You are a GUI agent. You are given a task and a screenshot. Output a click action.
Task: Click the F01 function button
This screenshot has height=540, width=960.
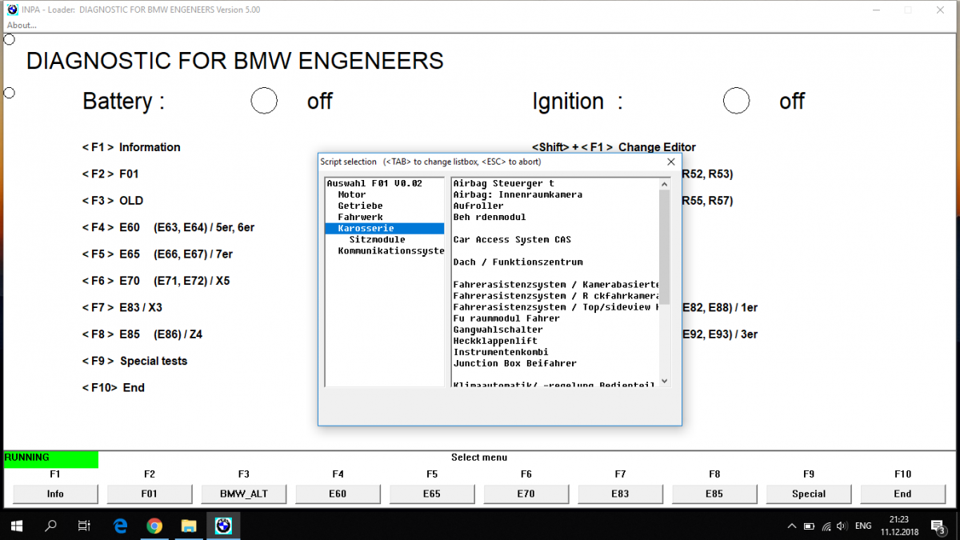click(150, 494)
